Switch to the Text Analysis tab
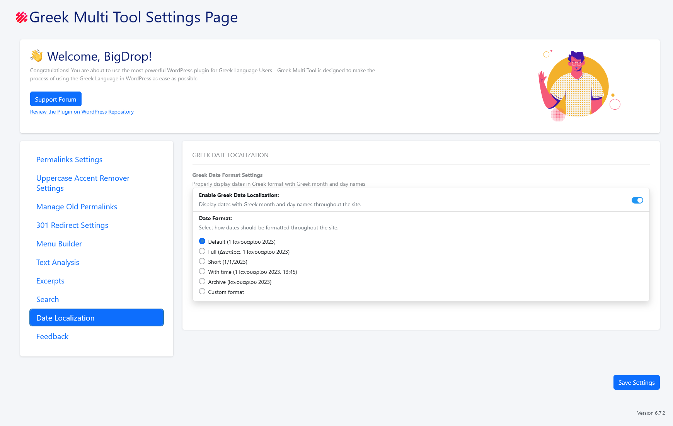Screen dimensions: 673x426 click(x=58, y=262)
